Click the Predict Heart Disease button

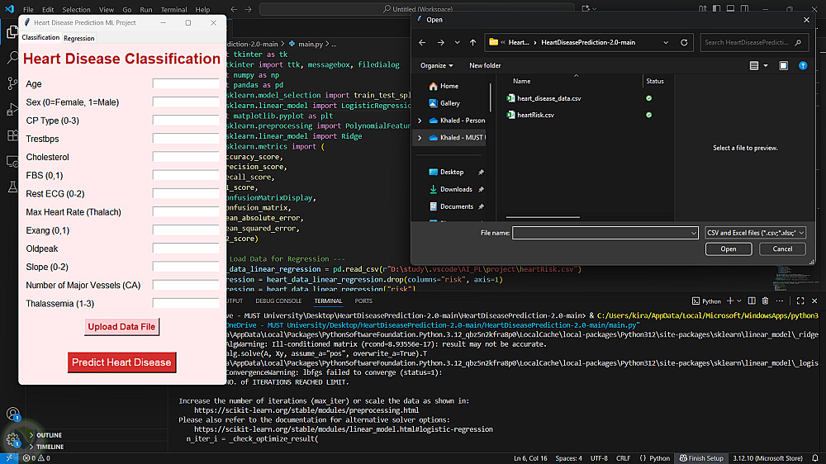(121, 362)
